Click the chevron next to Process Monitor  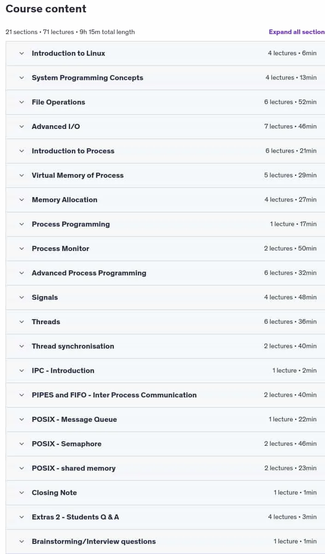pyautogui.click(x=21, y=249)
